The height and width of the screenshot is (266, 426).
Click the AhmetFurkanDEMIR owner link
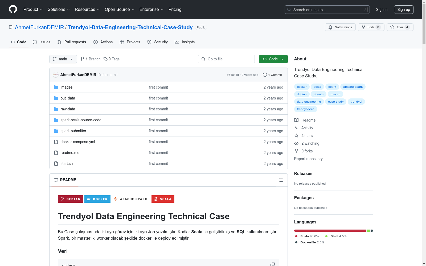click(39, 27)
